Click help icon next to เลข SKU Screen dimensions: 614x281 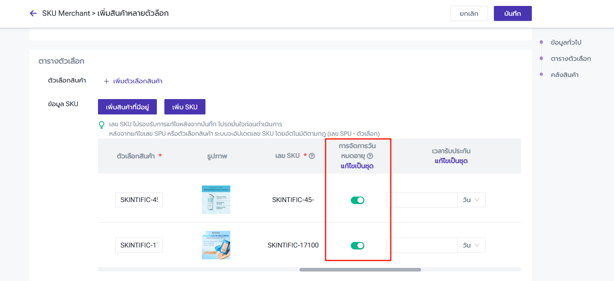[x=312, y=156]
